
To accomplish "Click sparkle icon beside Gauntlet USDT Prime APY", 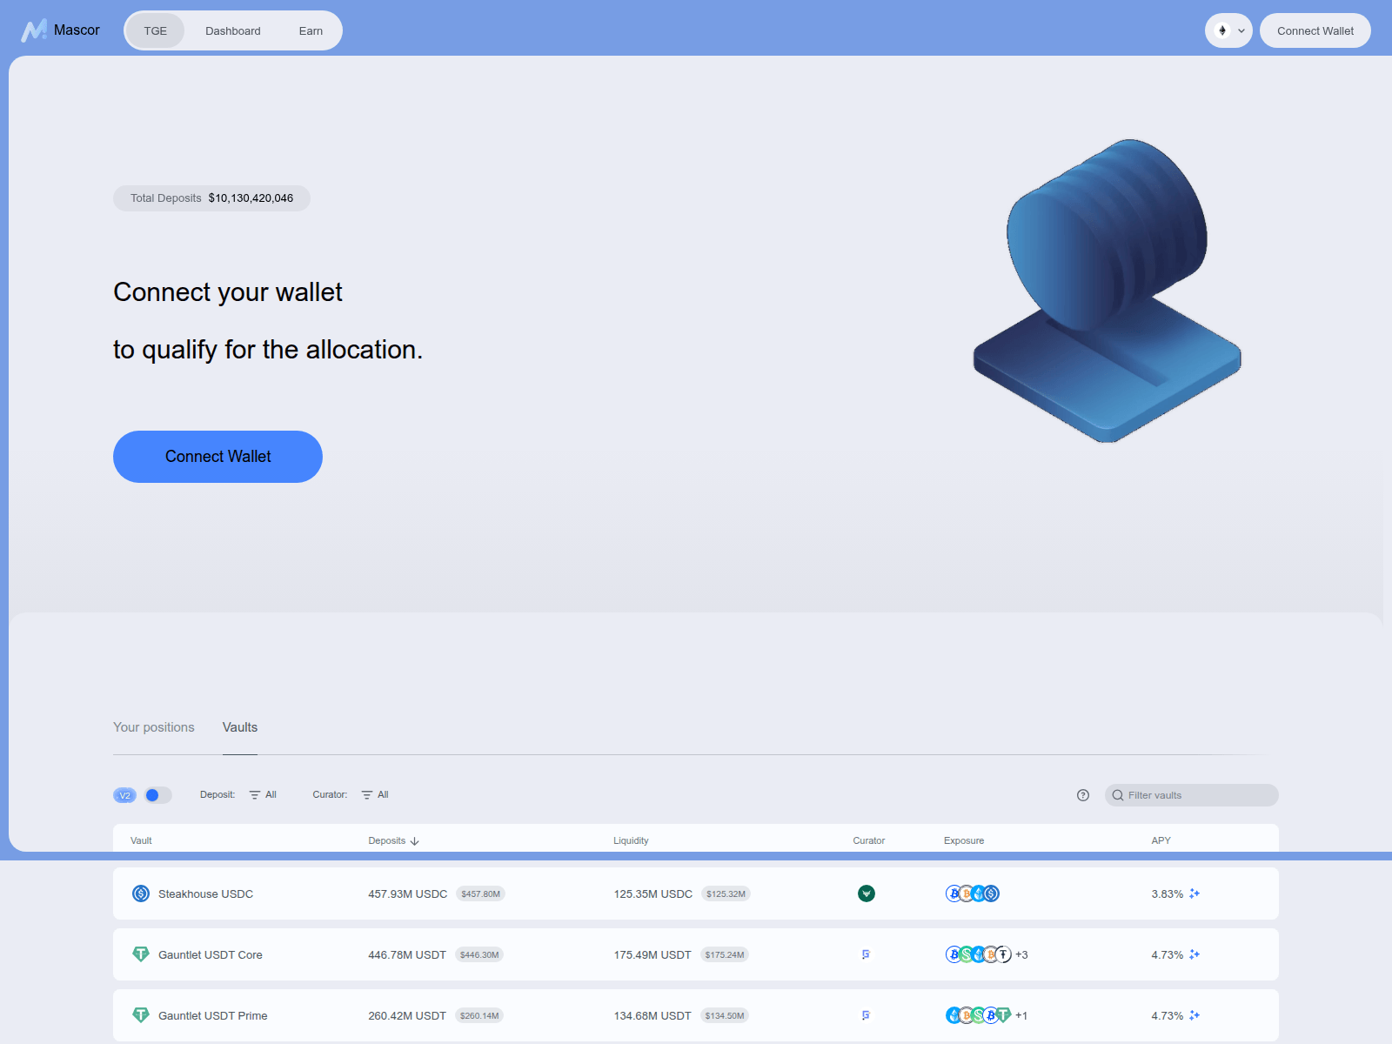I will [1195, 1015].
